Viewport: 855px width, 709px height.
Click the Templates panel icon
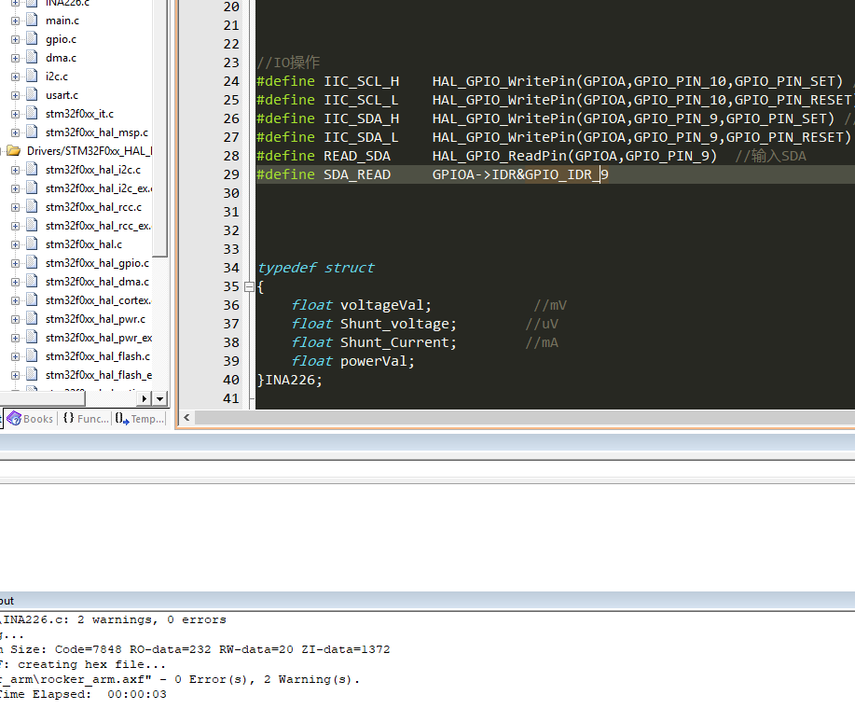(x=119, y=419)
